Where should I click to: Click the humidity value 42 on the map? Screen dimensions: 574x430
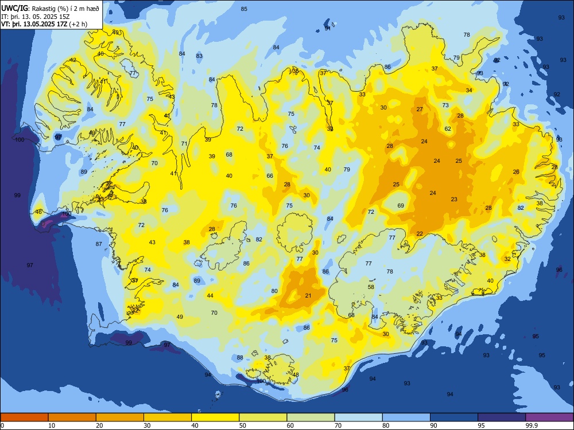73,60
